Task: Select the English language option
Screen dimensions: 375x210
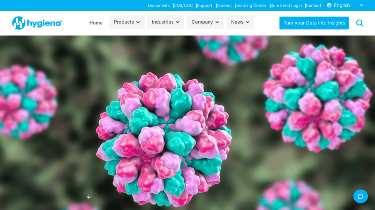Action: click(342, 5)
